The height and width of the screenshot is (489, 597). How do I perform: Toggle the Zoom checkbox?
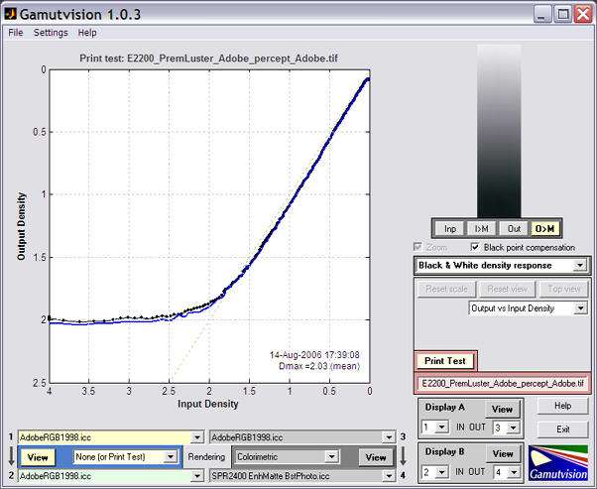(418, 247)
